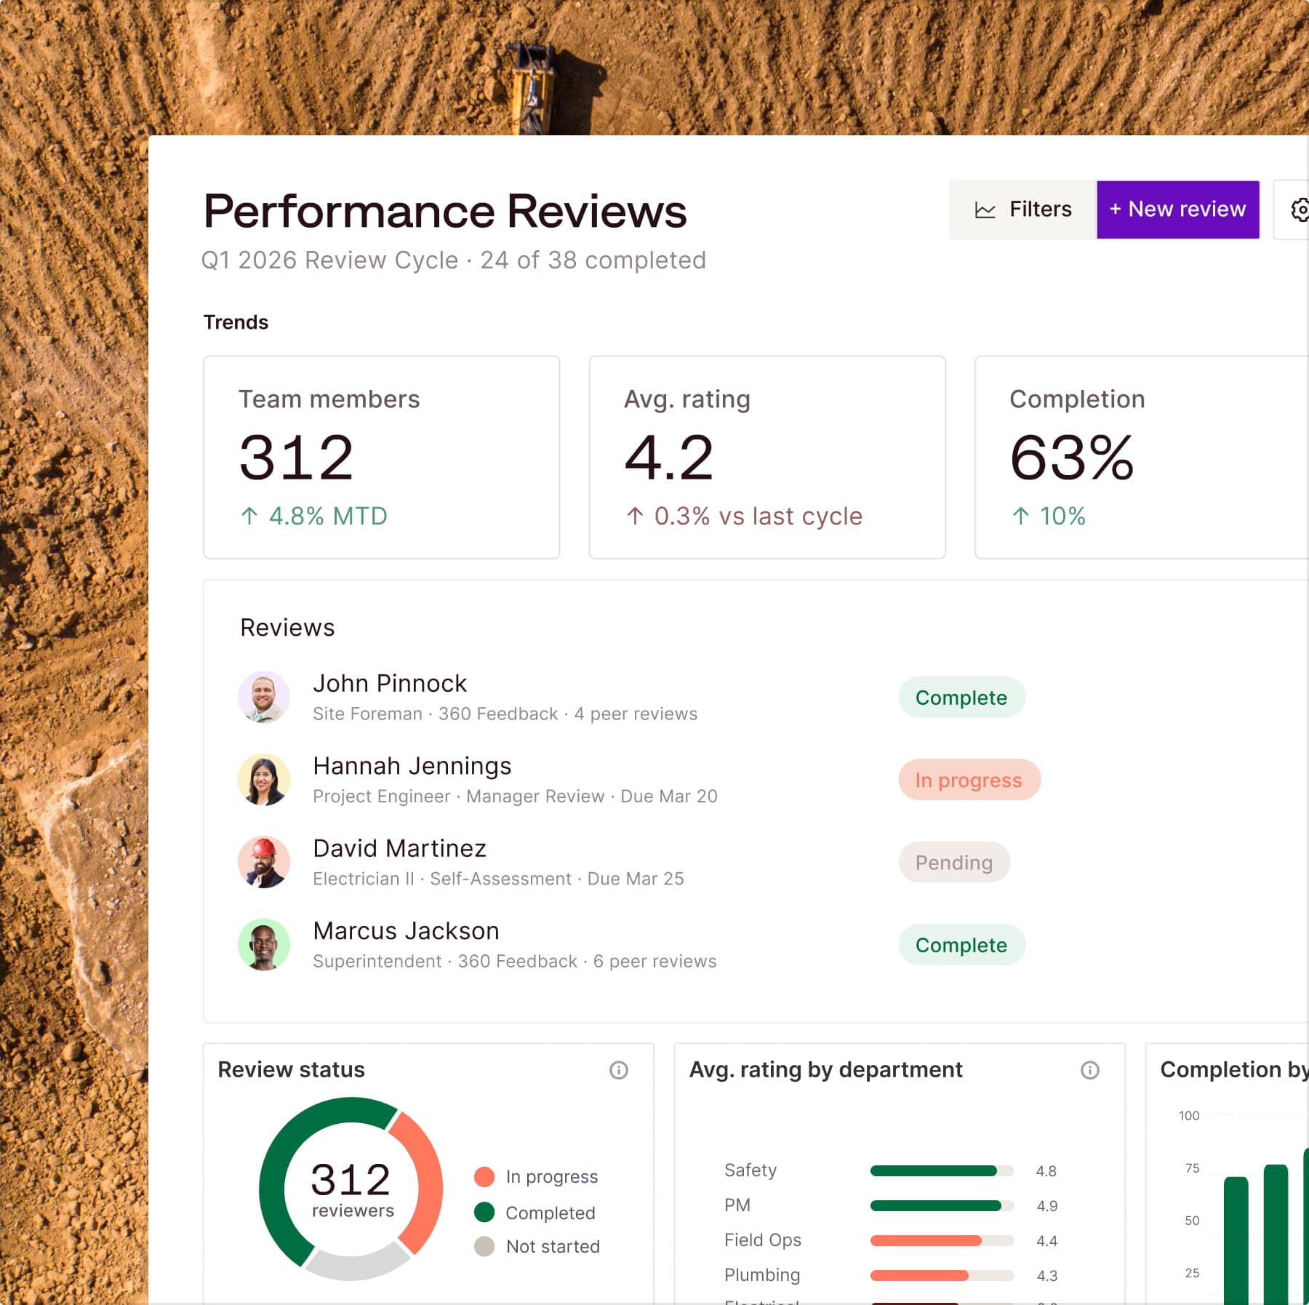The width and height of the screenshot is (1309, 1305).
Task: Click the info icon on rating by department
Action: click(1089, 1071)
